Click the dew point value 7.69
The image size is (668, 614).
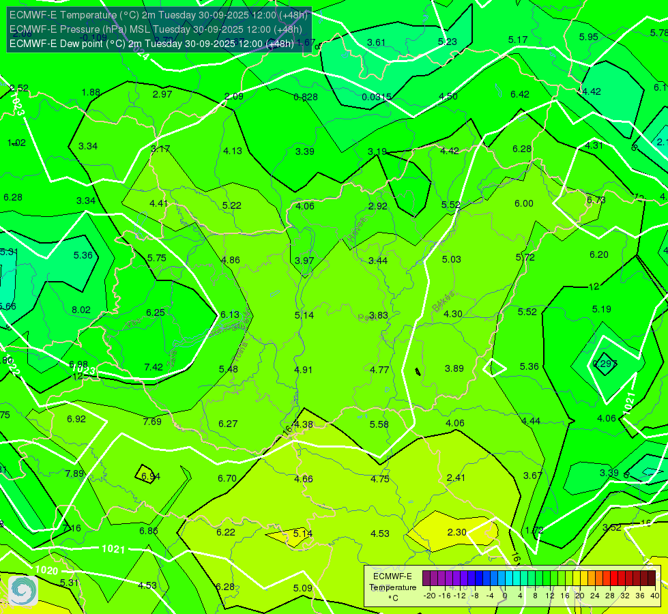pyautogui.click(x=152, y=422)
